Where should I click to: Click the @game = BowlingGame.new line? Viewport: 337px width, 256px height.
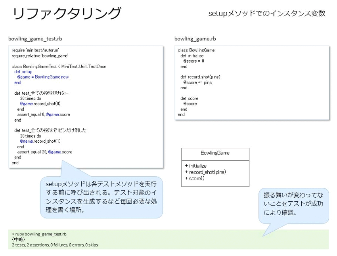coord(43,77)
